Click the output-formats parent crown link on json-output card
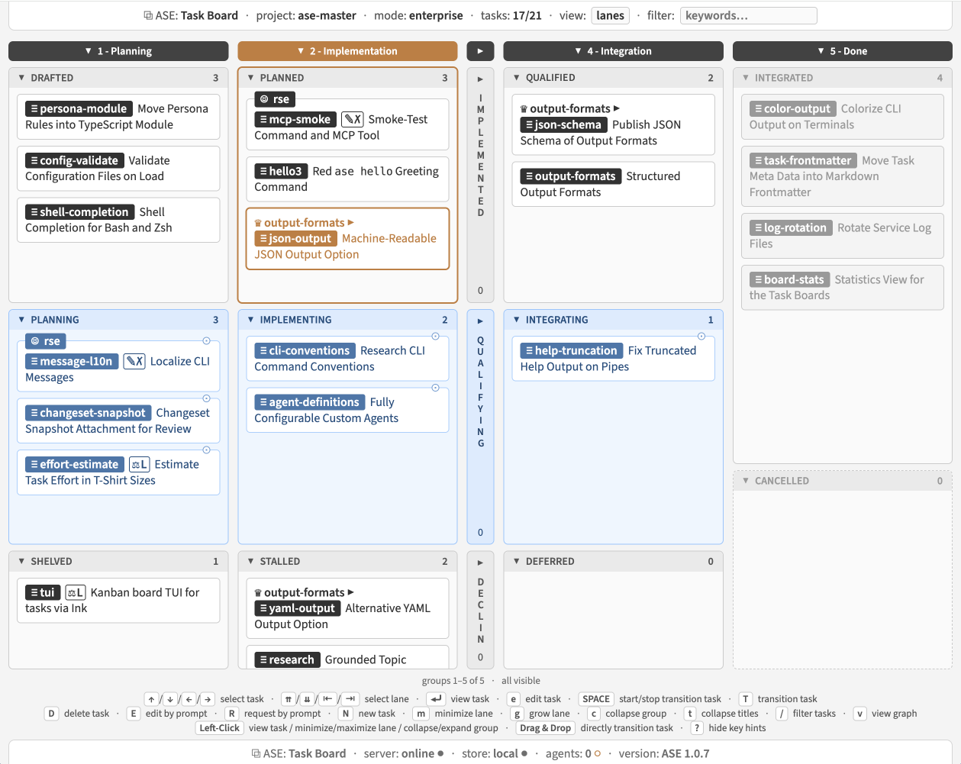961x764 pixels. [x=305, y=223]
